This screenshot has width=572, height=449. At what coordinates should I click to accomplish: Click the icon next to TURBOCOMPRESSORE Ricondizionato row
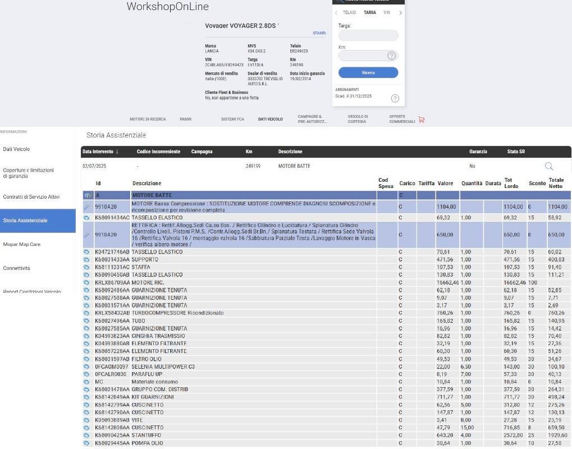pyautogui.click(x=87, y=313)
